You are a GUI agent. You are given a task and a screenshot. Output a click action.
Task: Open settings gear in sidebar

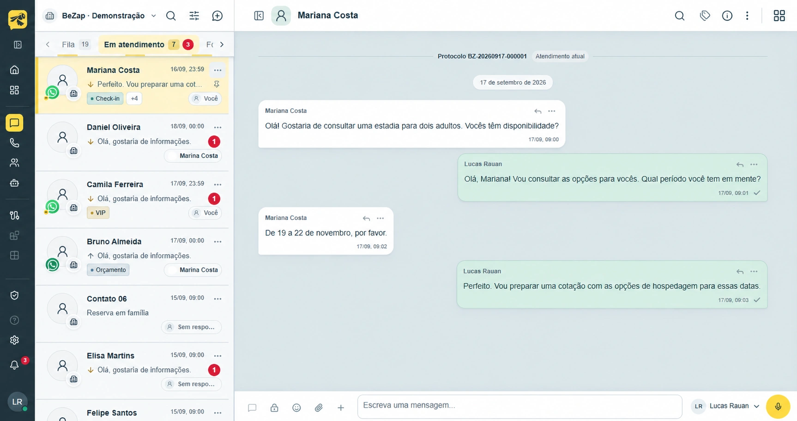pyautogui.click(x=14, y=340)
